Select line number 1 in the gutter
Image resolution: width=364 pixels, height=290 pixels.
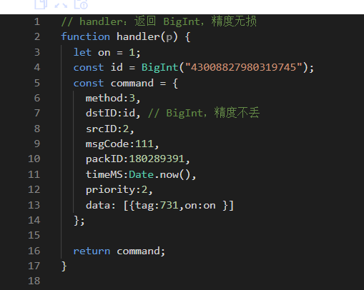click(x=37, y=22)
